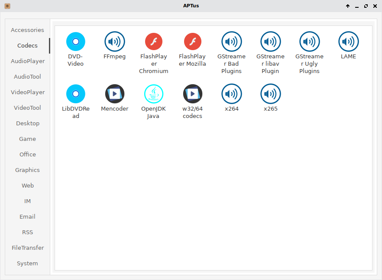Select the DVD-Video codec icon
Screen dimensions: 382x280
pyautogui.click(x=75, y=41)
